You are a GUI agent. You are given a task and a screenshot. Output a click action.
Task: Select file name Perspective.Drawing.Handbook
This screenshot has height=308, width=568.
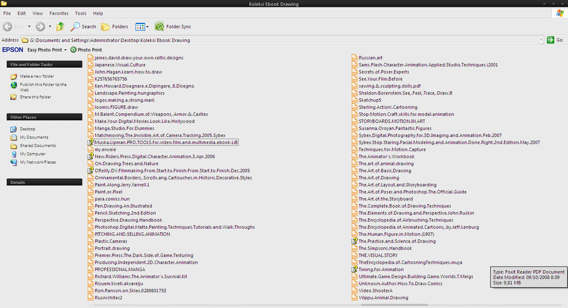pos(129,220)
